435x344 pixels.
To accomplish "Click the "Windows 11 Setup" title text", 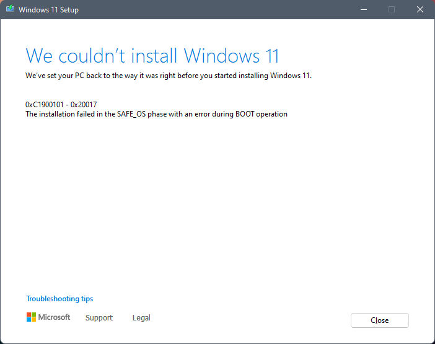I will click(48, 10).
